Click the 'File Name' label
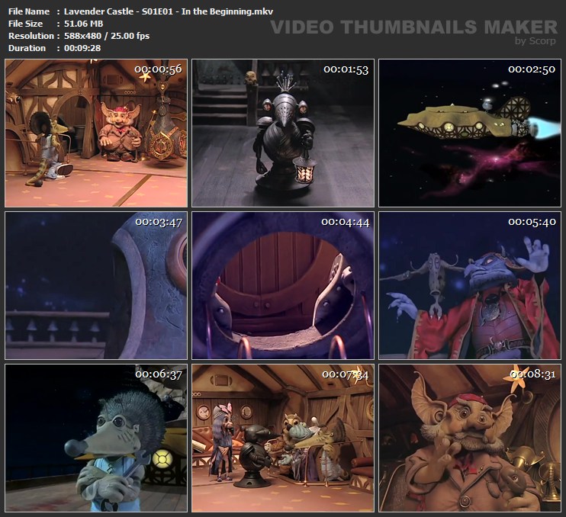566x517 pixels. click(29, 11)
